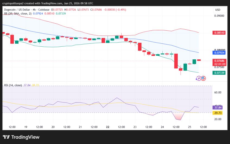Click the Coinbase exchange label
This screenshot has height=144, width=230.
point(44,10)
